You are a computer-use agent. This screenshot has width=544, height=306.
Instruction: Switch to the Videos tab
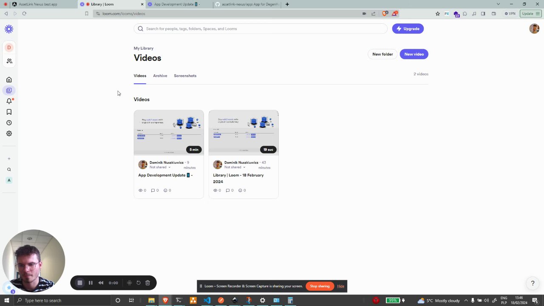coord(140,76)
